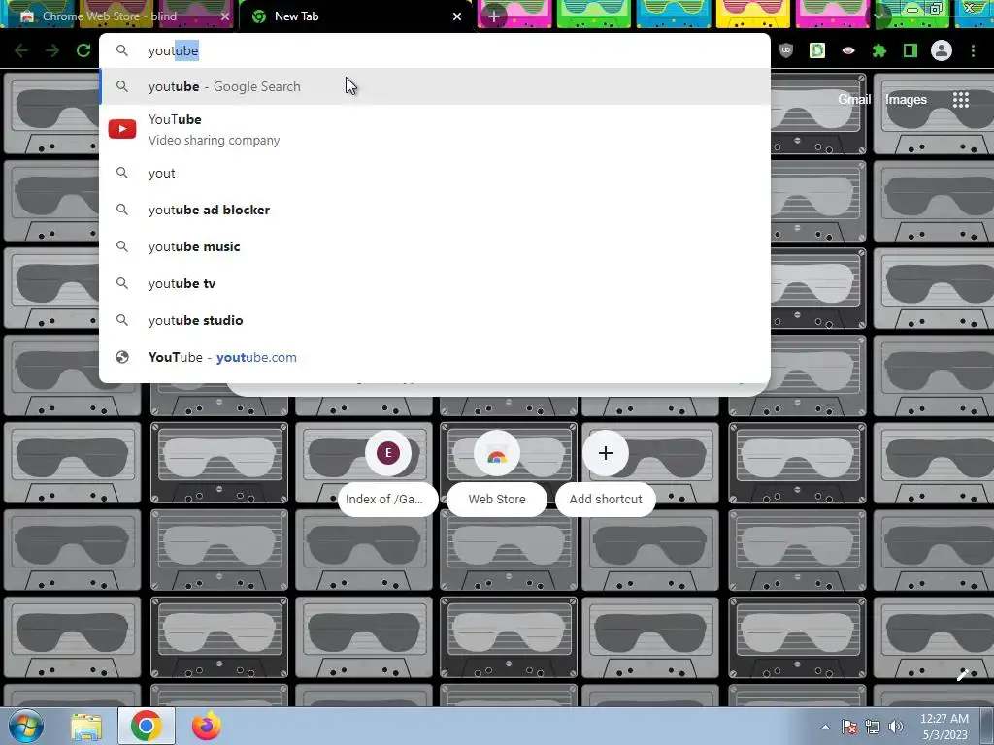Select the 'yout' suggestion
This screenshot has width=994, height=745.
point(435,173)
